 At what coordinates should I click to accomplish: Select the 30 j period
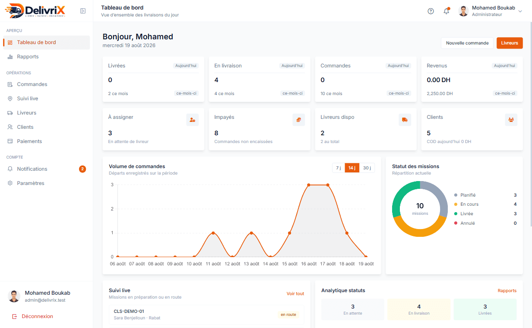coord(367,168)
